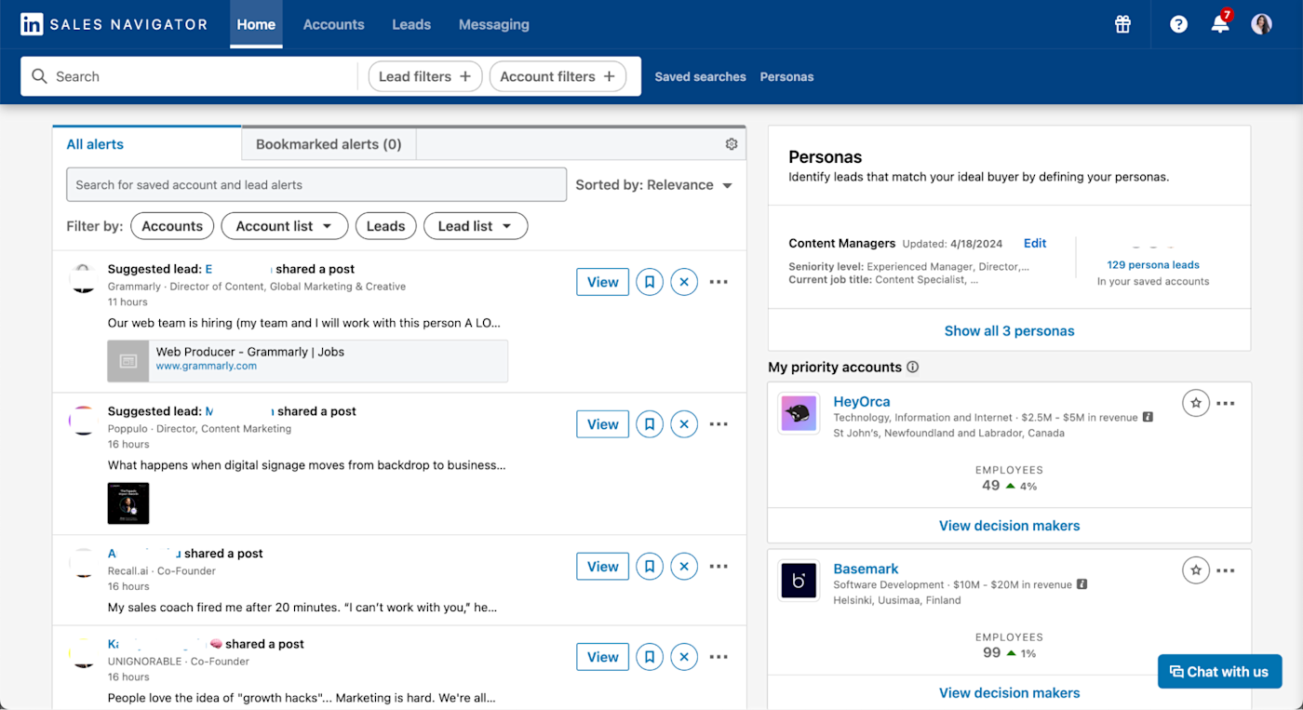Expand Account filters
The image size is (1303, 710).
tap(557, 76)
